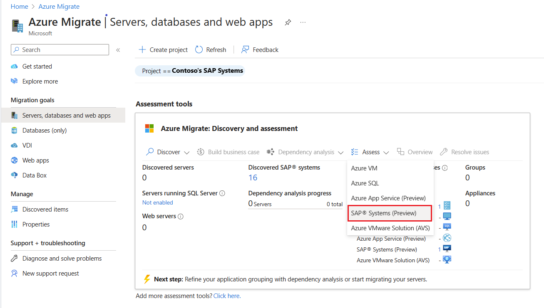Click the Search input field
This screenshot has height=308, width=544.
click(x=60, y=50)
